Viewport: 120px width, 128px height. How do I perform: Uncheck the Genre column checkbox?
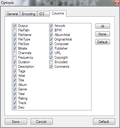coord(15,89)
